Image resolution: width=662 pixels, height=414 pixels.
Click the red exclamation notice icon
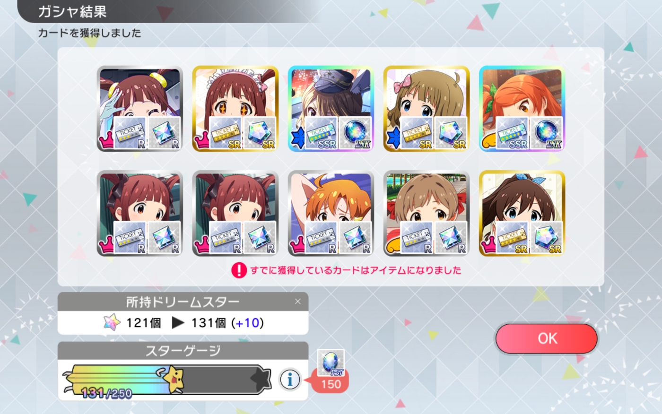239,270
